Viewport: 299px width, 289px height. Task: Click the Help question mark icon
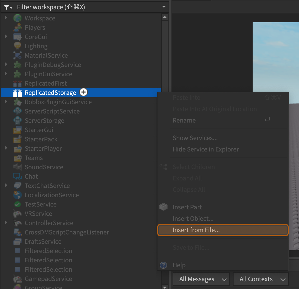coord(163,265)
